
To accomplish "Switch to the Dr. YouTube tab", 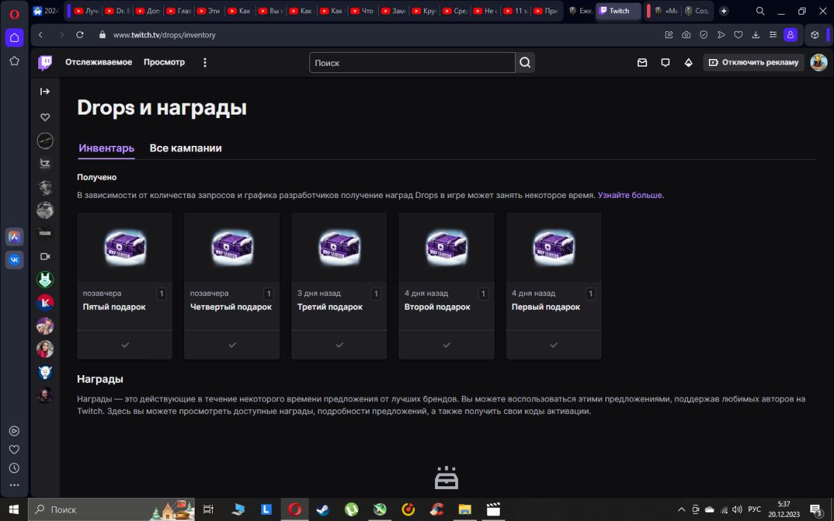I will coord(116,11).
